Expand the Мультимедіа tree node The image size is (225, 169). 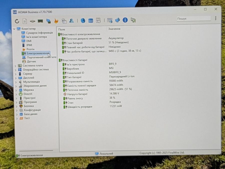tap(16, 82)
